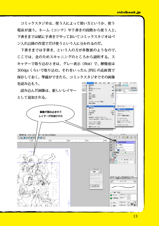Screen dimensions: 159x226
Task: Switch to the 一般 tab in tool options
Action: [114, 192]
